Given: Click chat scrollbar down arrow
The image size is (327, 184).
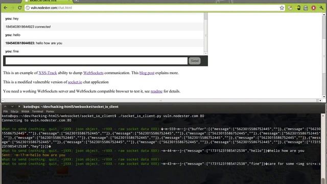Looking at the screenshot, I should (x=206, y=53).
